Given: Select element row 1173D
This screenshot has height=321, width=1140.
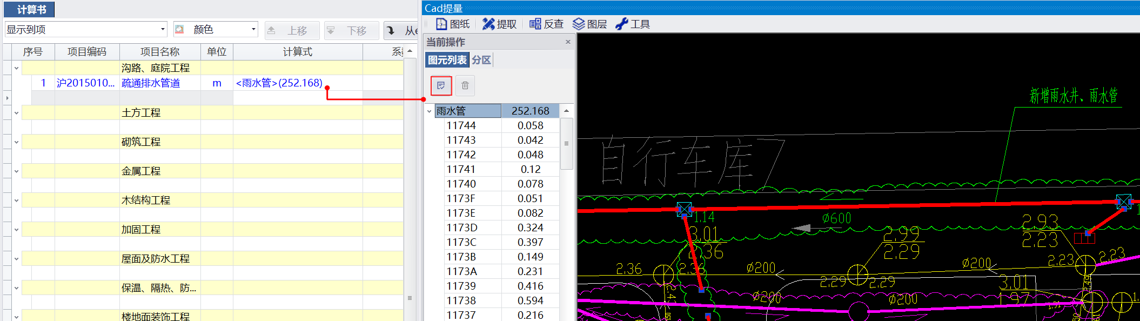Looking at the screenshot, I should pos(501,228).
